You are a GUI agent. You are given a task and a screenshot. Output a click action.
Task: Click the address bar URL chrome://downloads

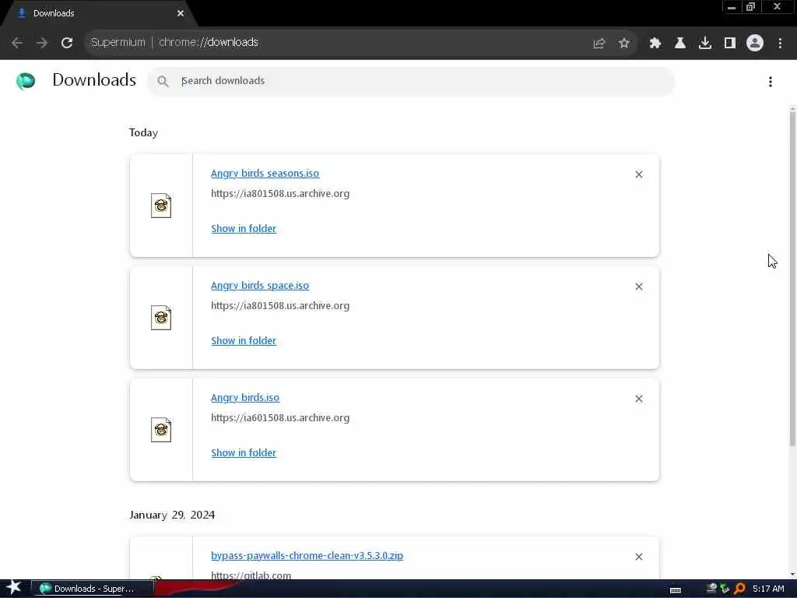[209, 42]
